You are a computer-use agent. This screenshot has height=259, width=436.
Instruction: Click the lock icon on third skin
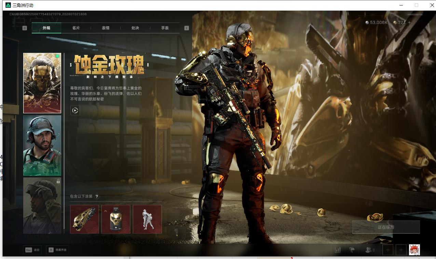(58, 181)
